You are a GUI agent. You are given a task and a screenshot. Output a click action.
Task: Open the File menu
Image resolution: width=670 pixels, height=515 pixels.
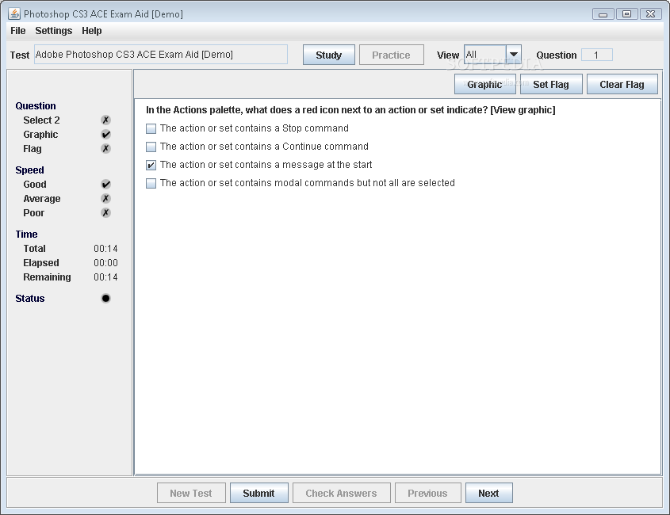[x=18, y=31]
